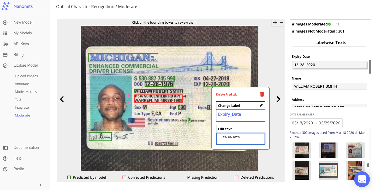This screenshot has height=190, width=373.
Task: Open the Moderate sidebar item
Action: (22, 115)
